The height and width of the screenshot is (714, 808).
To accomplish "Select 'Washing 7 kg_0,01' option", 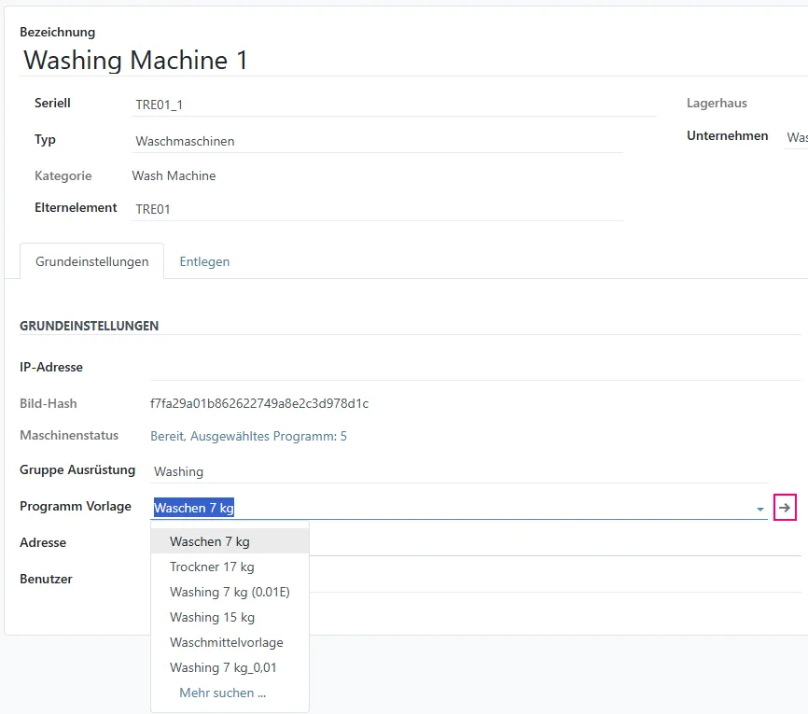I will pos(223,667).
